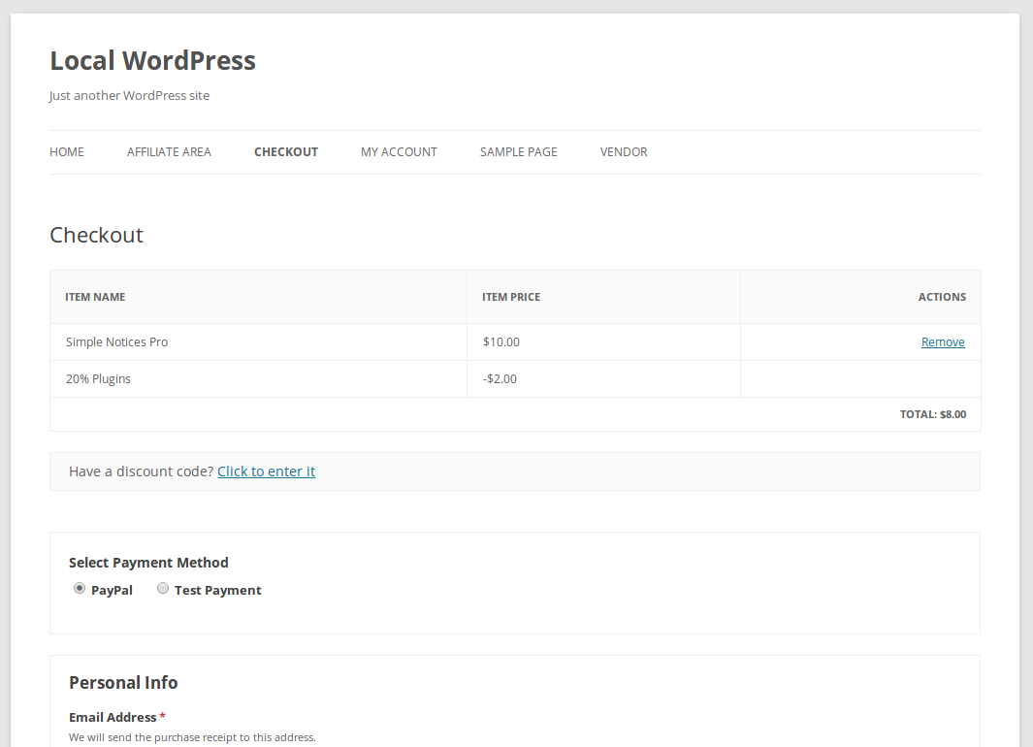Click the 'Click to enter it' discount link
Screen dimensions: 1033x747
(x=266, y=471)
